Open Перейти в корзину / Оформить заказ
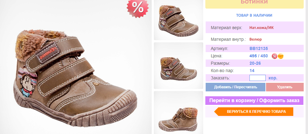This screenshot has width=308, height=134. pyautogui.click(x=254, y=101)
